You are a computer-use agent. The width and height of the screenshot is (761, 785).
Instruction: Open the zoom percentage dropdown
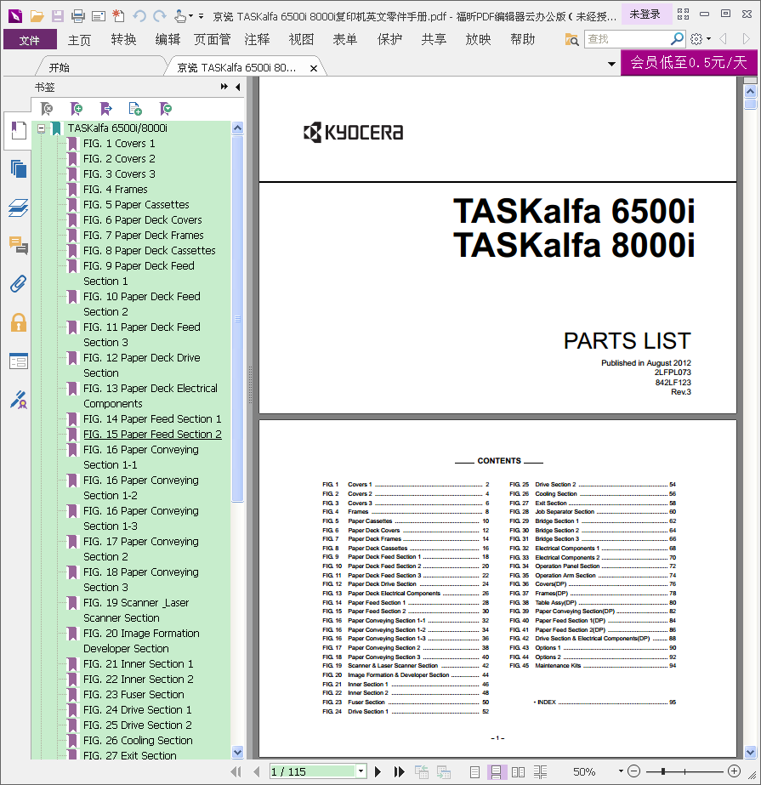(x=621, y=771)
